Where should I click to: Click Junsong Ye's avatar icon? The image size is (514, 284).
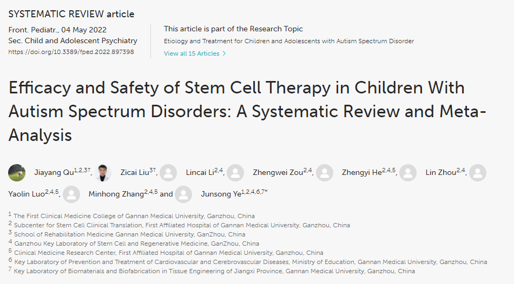click(183, 194)
